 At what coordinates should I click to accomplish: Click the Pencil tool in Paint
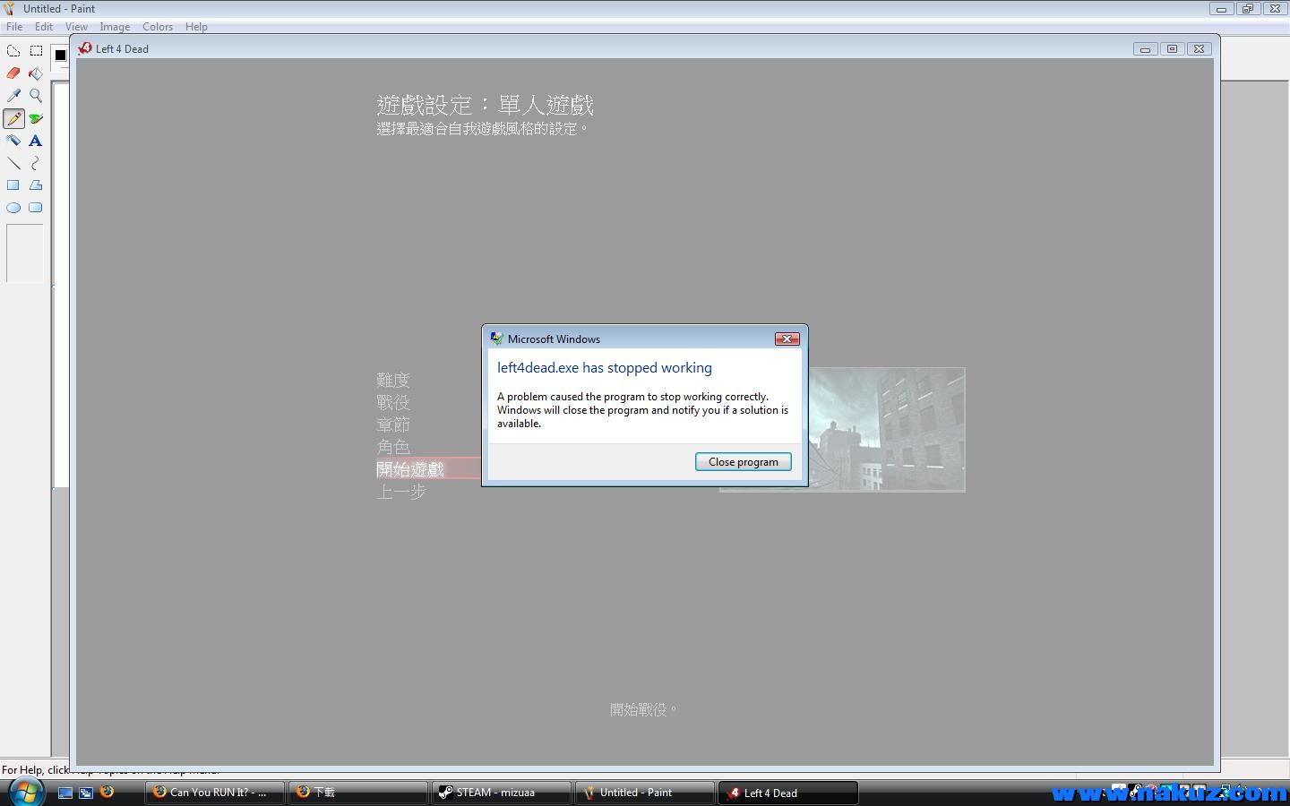[13, 118]
